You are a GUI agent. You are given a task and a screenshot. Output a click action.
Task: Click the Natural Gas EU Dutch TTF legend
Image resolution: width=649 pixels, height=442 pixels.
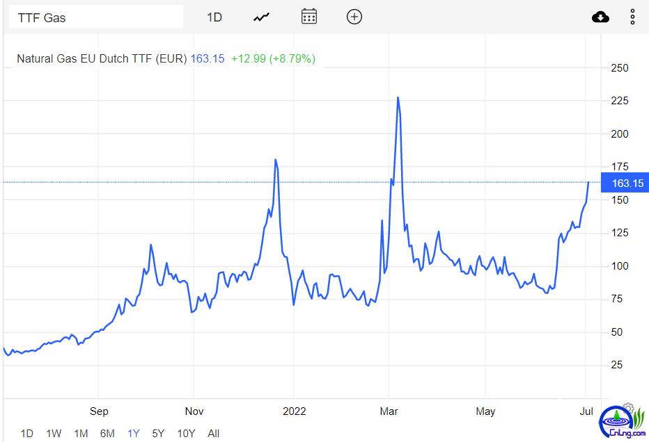[102, 58]
